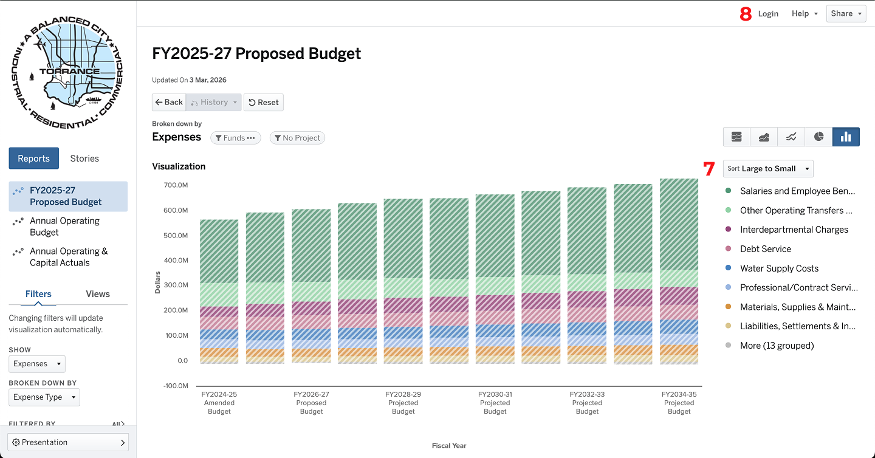This screenshot has width=875, height=458.
Task: Choose the line chart visualization icon
Action: coord(791,137)
